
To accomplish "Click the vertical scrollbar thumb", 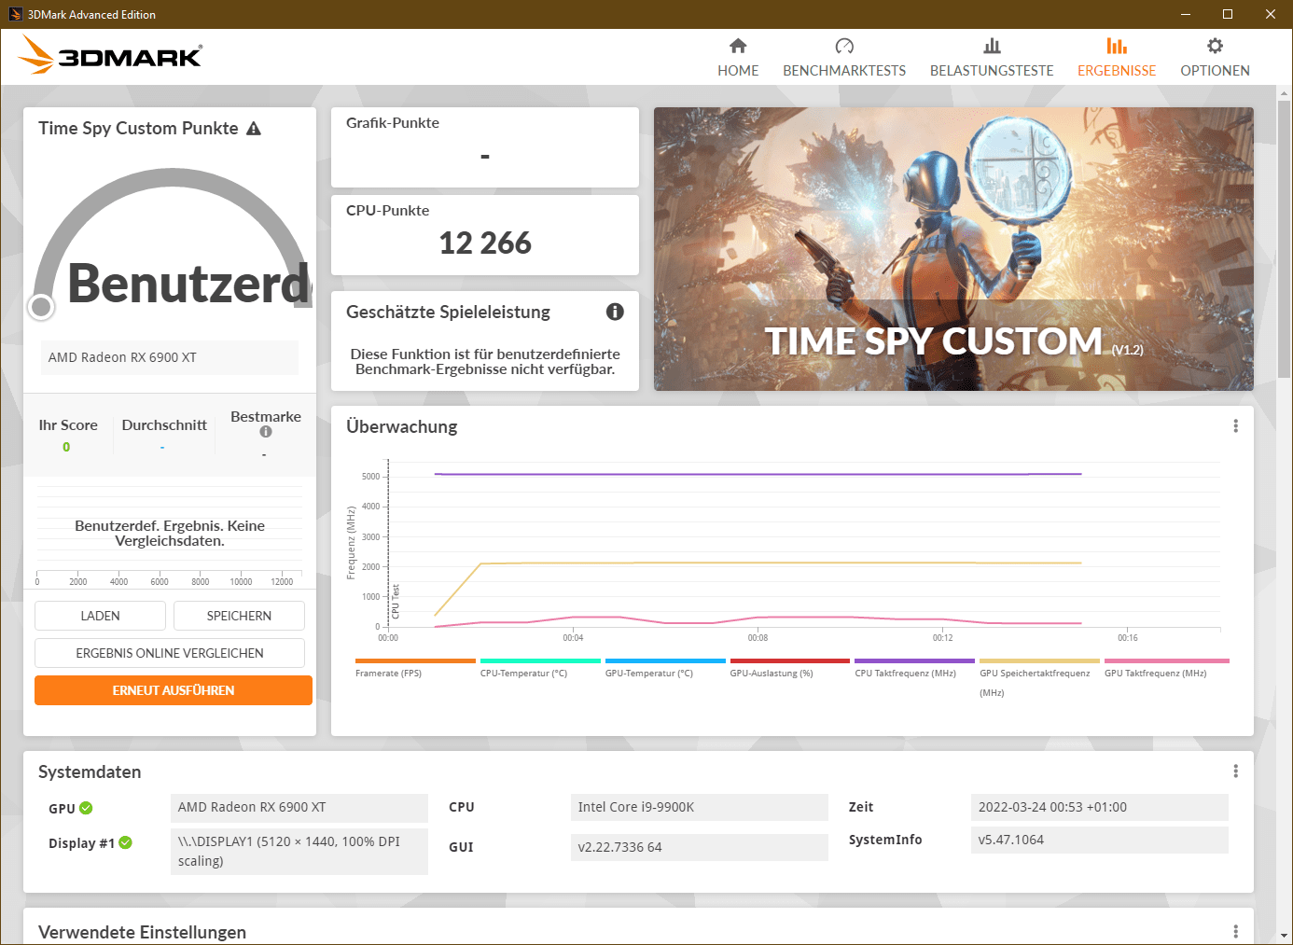I will [1284, 238].
